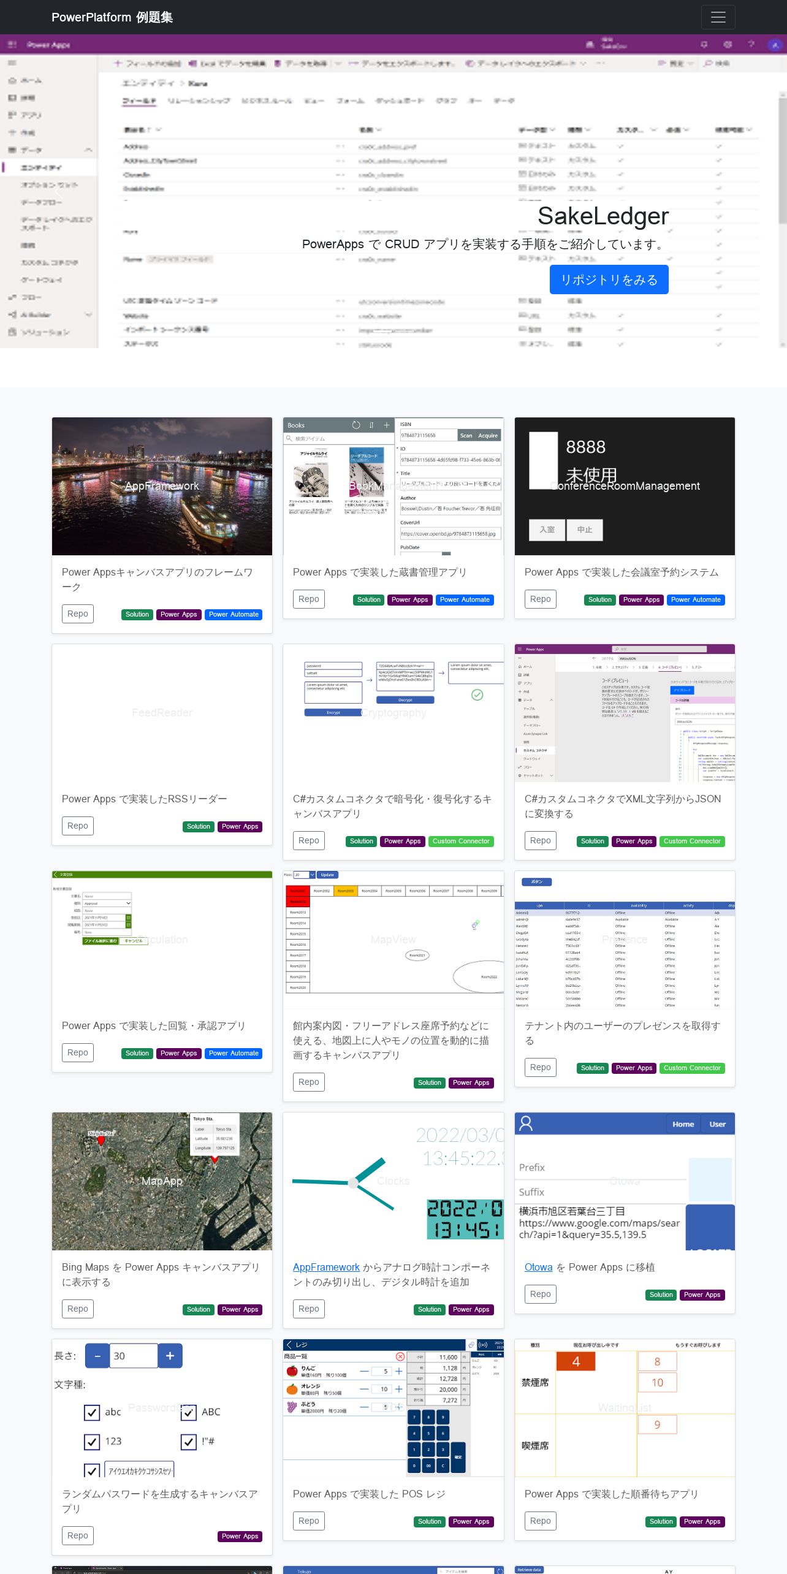This screenshot has height=1574, width=787.
Task: Click Solution badge on the 会議室予約システム card
Action: [600, 599]
